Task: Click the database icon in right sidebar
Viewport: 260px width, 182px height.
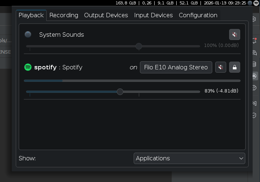Action: (x=254, y=64)
